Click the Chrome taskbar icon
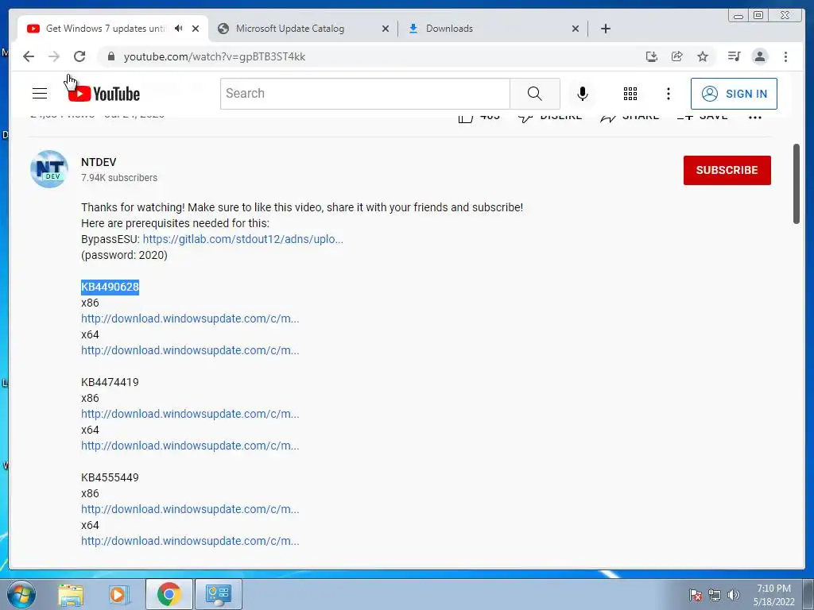 [x=169, y=594]
